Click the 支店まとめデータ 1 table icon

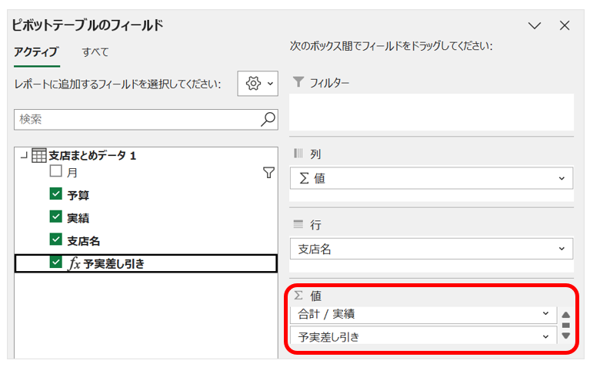pyautogui.click(x=38, y=156)
